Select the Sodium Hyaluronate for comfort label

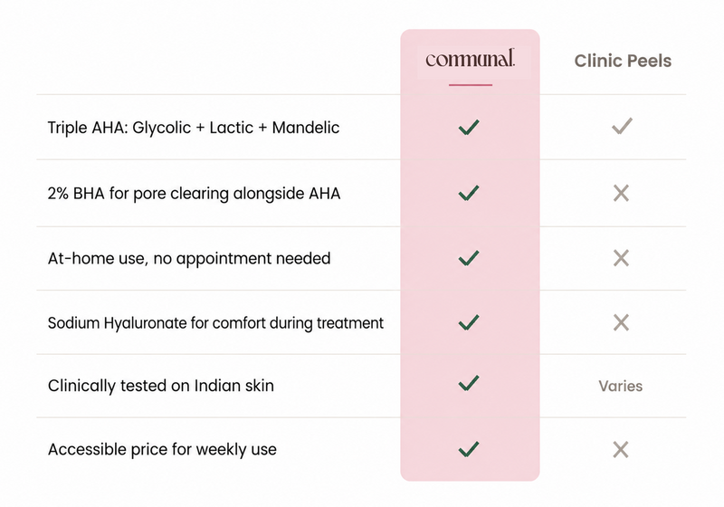point(215,323)
